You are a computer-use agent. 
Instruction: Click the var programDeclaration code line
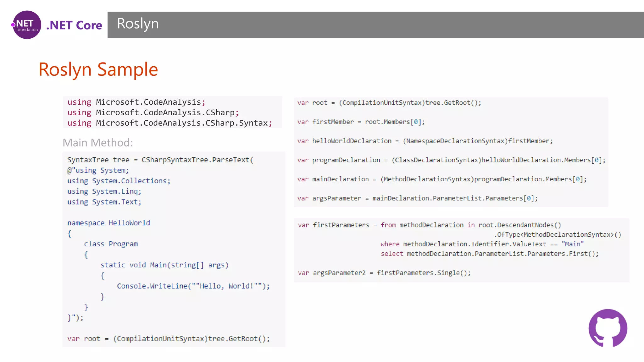click(451, 160)
